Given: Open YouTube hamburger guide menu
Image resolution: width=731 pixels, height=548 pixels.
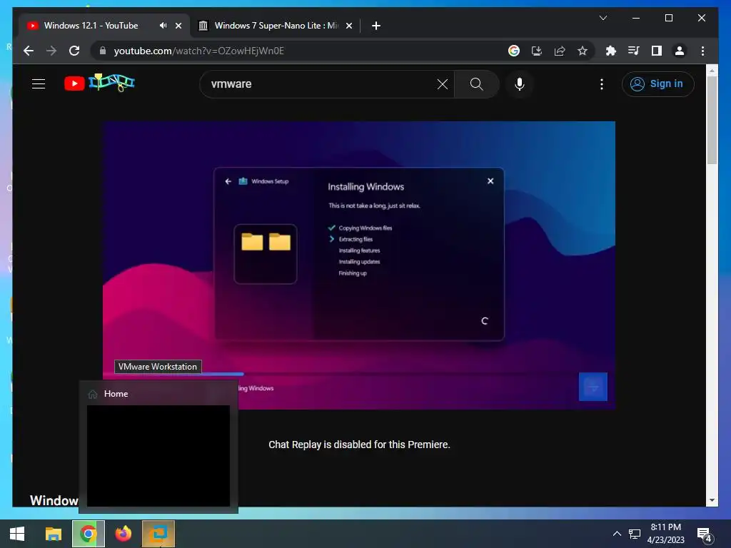Looking at the screenshot, I should 39,84.
